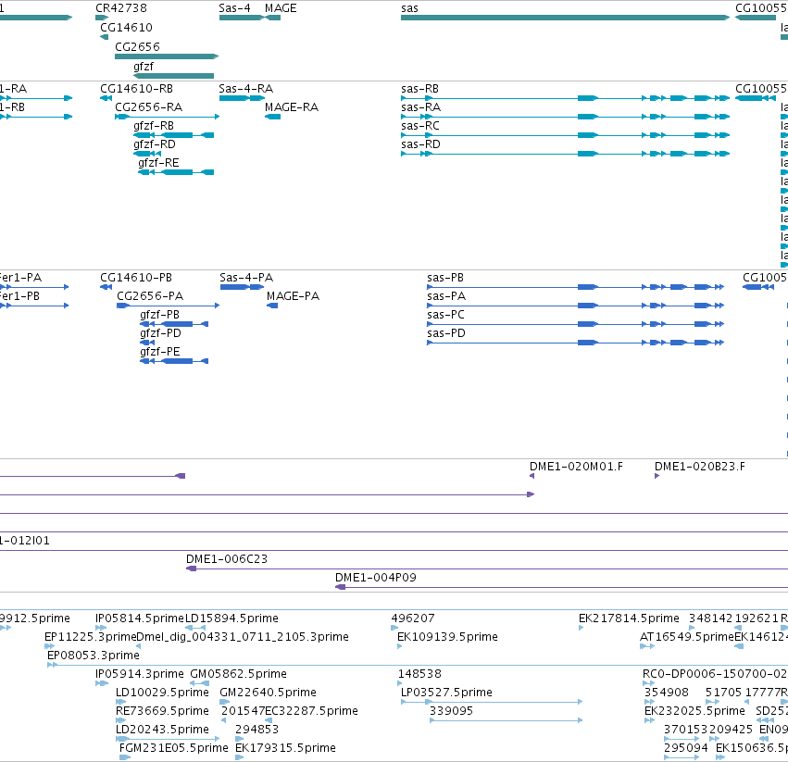Select the GM05862.5prime EST
The height and width of the screenshot is (762, 788).
pos(199,683)
